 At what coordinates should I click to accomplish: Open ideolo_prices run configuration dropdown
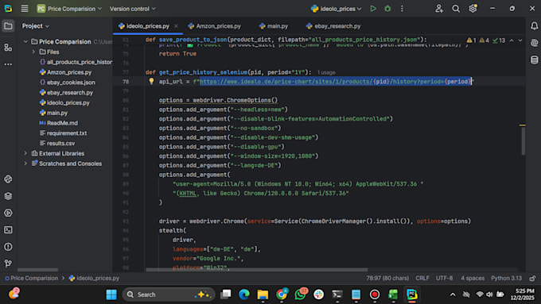[x=336, y=9]
